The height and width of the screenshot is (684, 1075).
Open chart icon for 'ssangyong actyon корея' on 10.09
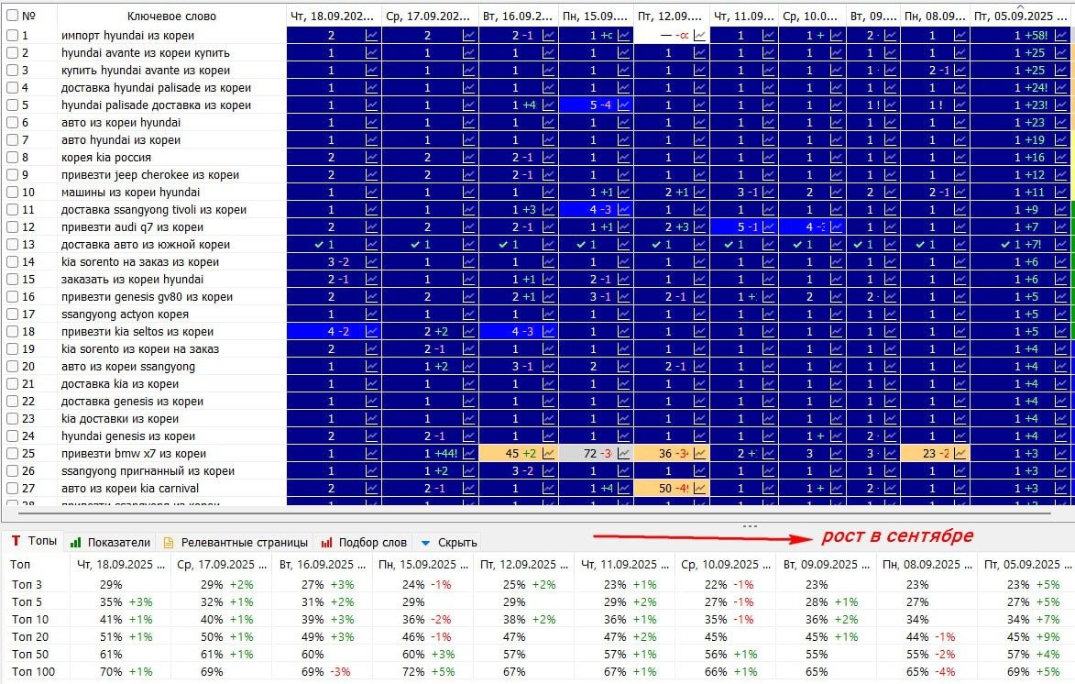(837, 314)
